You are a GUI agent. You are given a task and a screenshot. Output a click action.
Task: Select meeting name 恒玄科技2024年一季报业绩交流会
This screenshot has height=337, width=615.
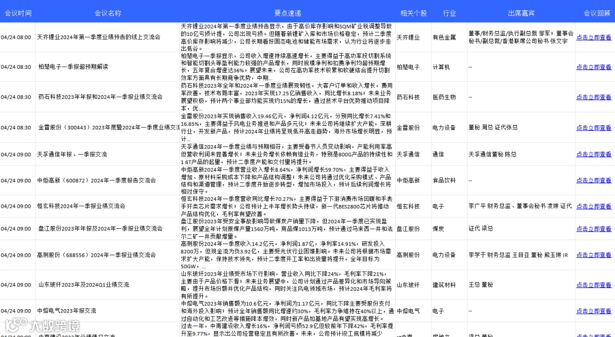(81, 206)
